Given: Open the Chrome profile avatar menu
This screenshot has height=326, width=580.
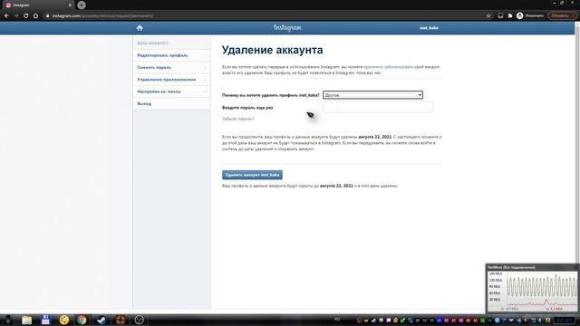Looking at the screenshot, I should 530,16.
